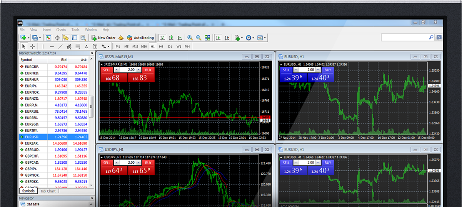The width and height of the screenshot is (462, 207).
Task: Click the Market Watch vertical scrollbar thumb
Action: (92, 103)
